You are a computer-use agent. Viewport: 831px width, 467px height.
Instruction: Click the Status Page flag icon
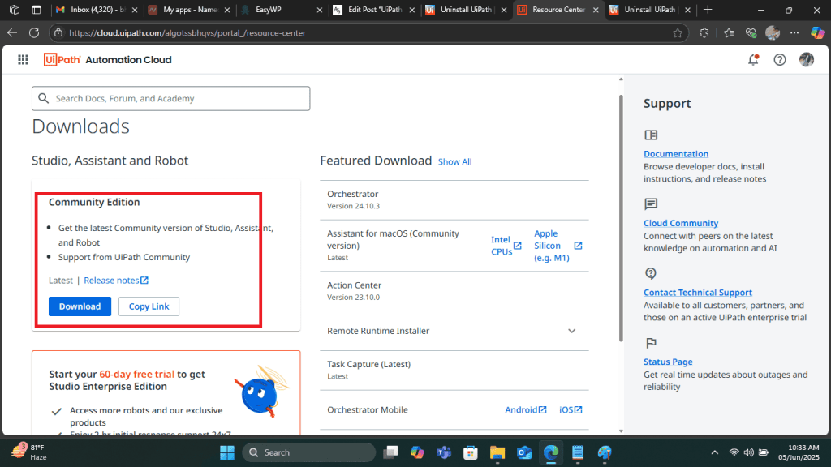pos(651,344)
